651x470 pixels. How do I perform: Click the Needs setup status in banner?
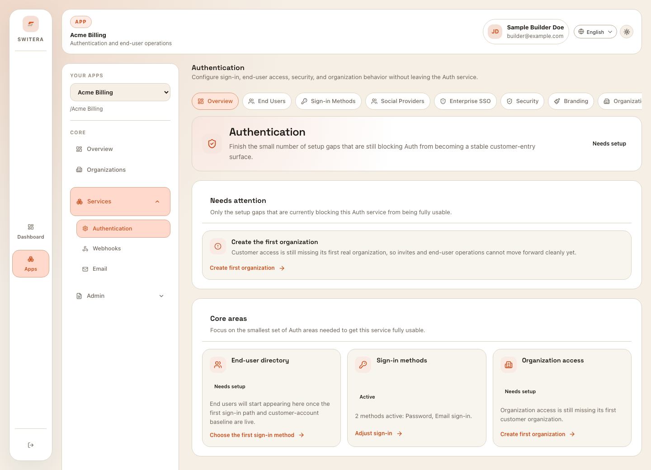609,144
